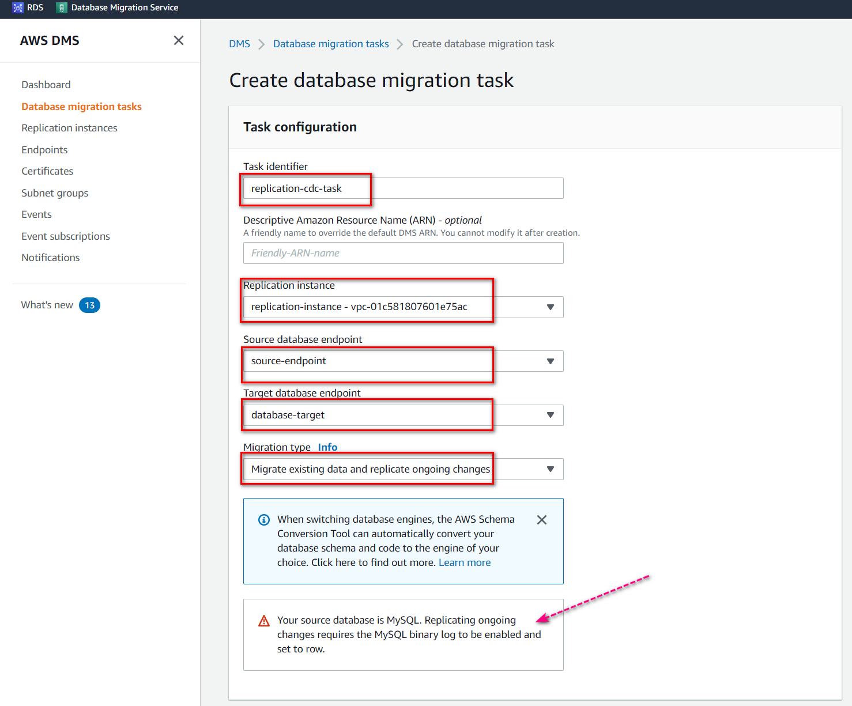Open Replication instances in sidebar
Screen dimensions: 852x706
[69, 128]
